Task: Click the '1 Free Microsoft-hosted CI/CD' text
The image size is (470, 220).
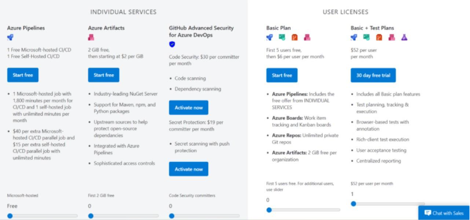Action: pos(39,50)
